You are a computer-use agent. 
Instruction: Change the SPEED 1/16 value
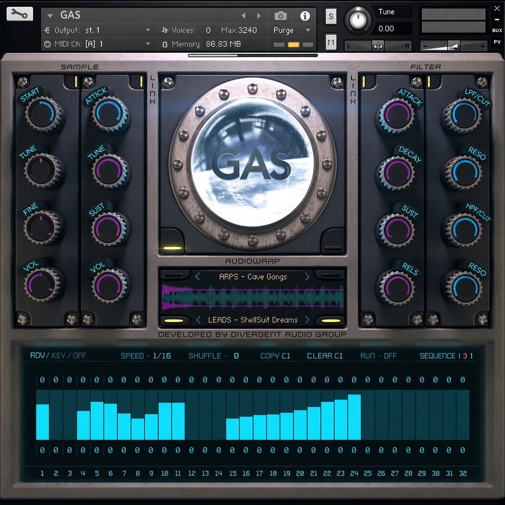click(162, 356)
